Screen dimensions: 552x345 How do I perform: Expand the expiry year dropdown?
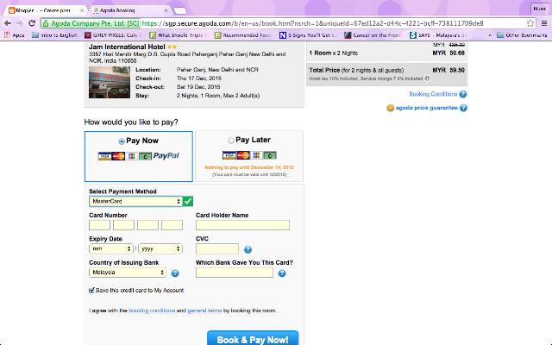click(x=160, y=249)
